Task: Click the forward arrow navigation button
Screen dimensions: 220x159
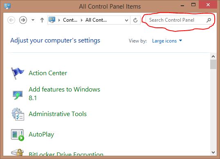Action: point(23,20)
